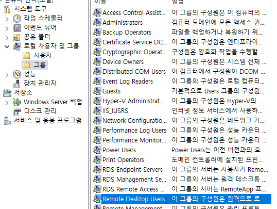277x209 pixels.
Task: Select RDS Endpoint Servers name
Action: [x=132, y=169]
